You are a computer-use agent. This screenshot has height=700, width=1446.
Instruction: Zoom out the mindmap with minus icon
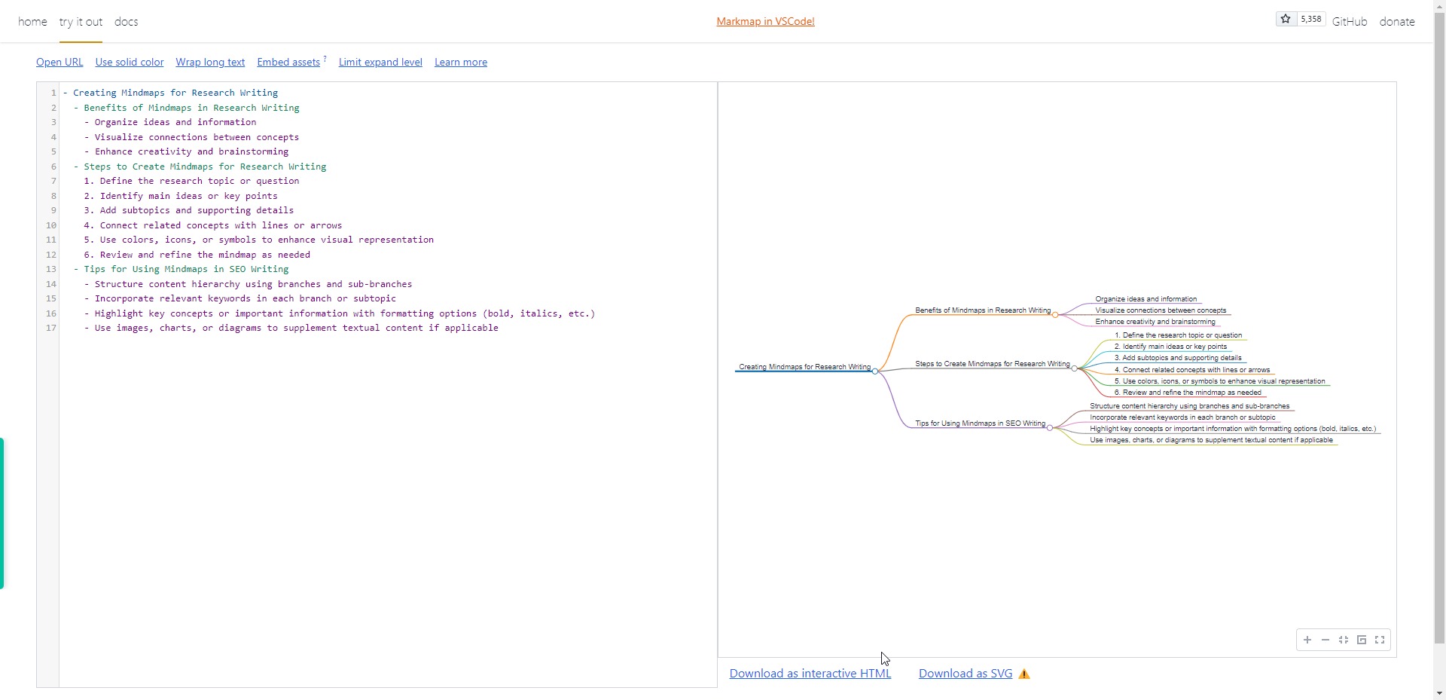[1325, 640]
